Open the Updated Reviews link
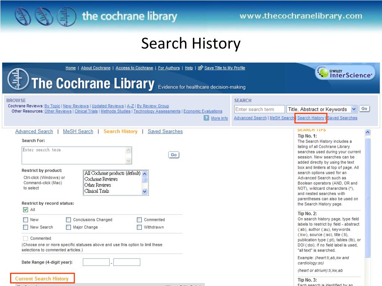Image resolution: width=382 pixels, height=286 pixels. 108,106
